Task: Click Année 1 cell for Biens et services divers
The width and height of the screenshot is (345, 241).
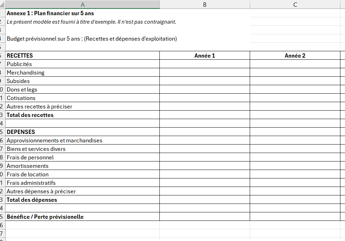Action: 205,149
